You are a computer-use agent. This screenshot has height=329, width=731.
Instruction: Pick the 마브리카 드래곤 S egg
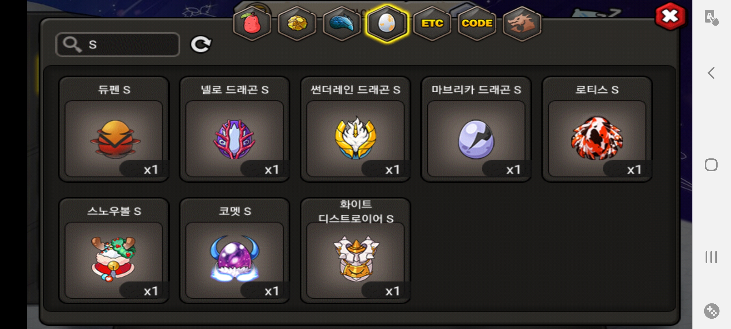[x=476, y=129]
